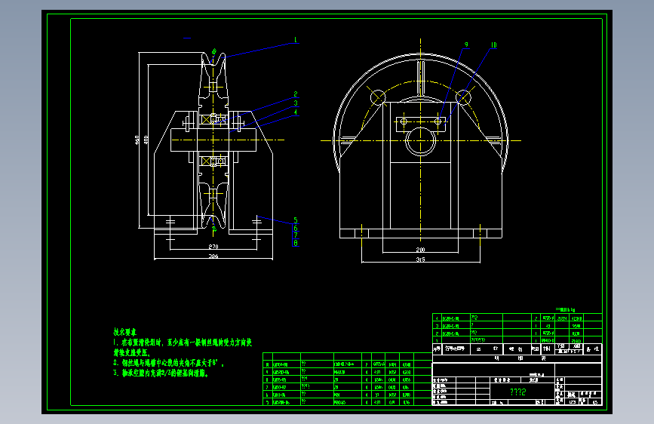The image size is (654, 424).
Task: Select the 200 dimension in the right view
Action: point(420,250)
